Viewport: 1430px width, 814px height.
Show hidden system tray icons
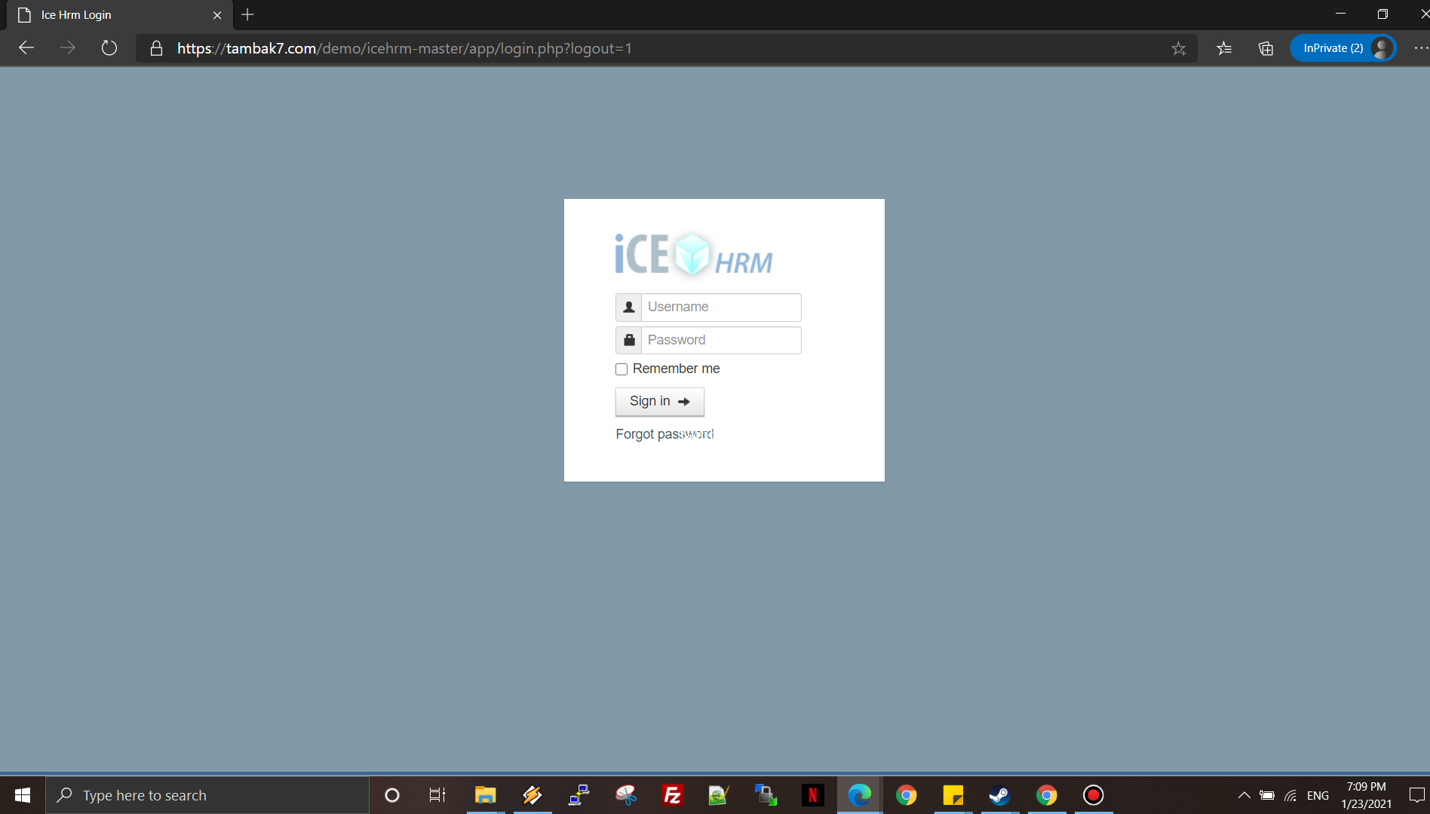point(1244,795)
